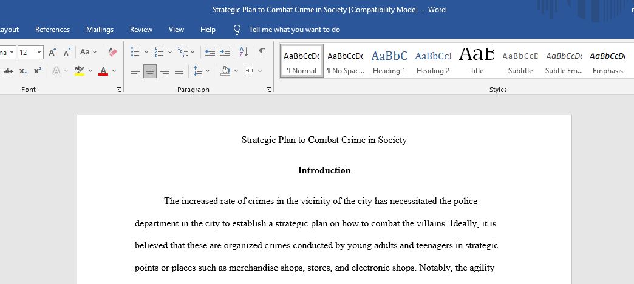Apply a multilevel list

183,52
